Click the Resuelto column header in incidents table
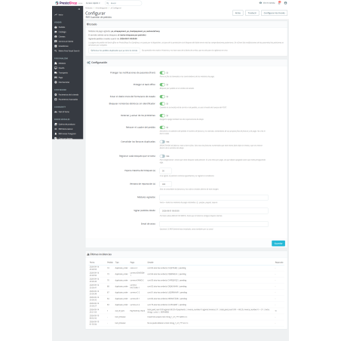The height and width of the screenshot is (341, 341). pos(279,263)
